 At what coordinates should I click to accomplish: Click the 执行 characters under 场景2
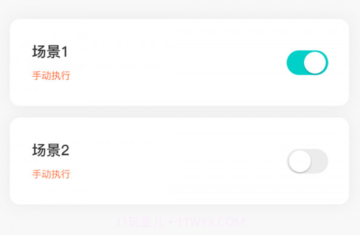tap(60, 174)
